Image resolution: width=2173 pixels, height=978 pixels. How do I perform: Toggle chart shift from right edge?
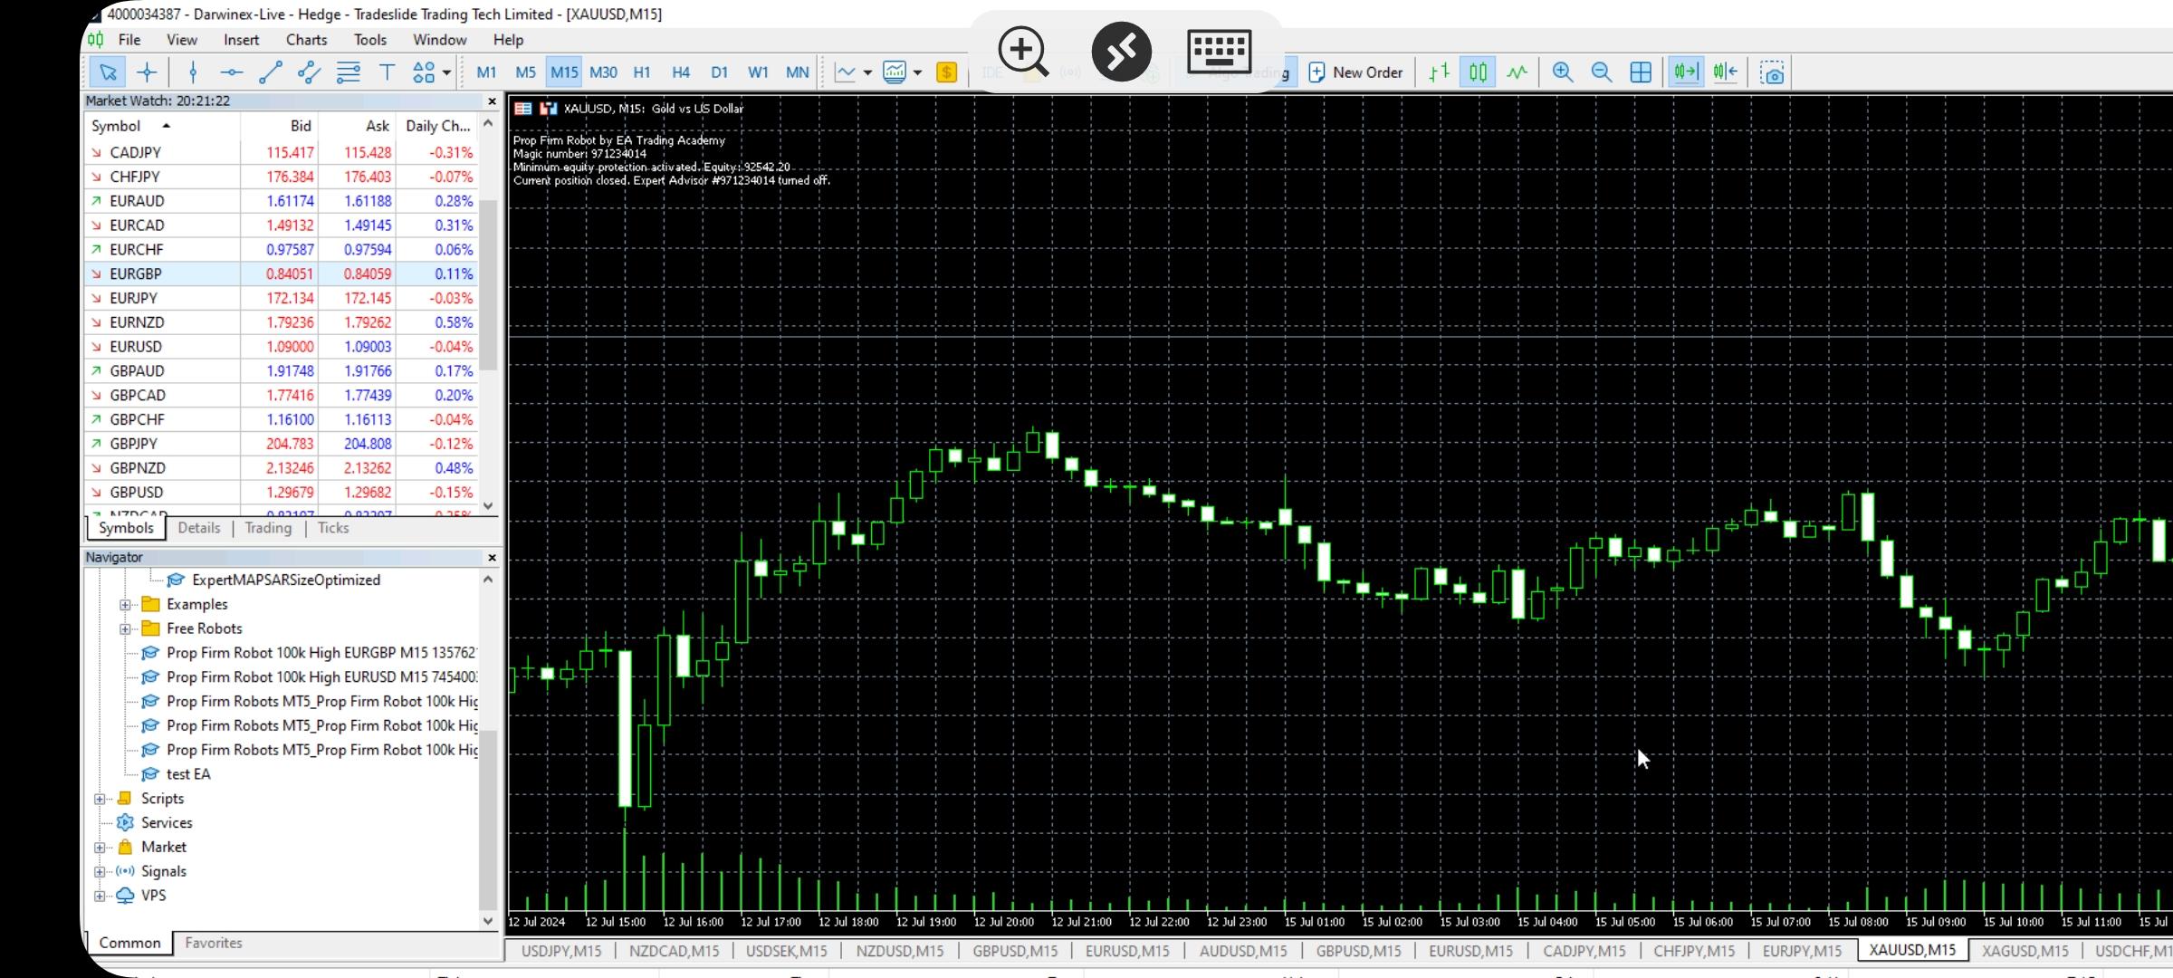1725,72
